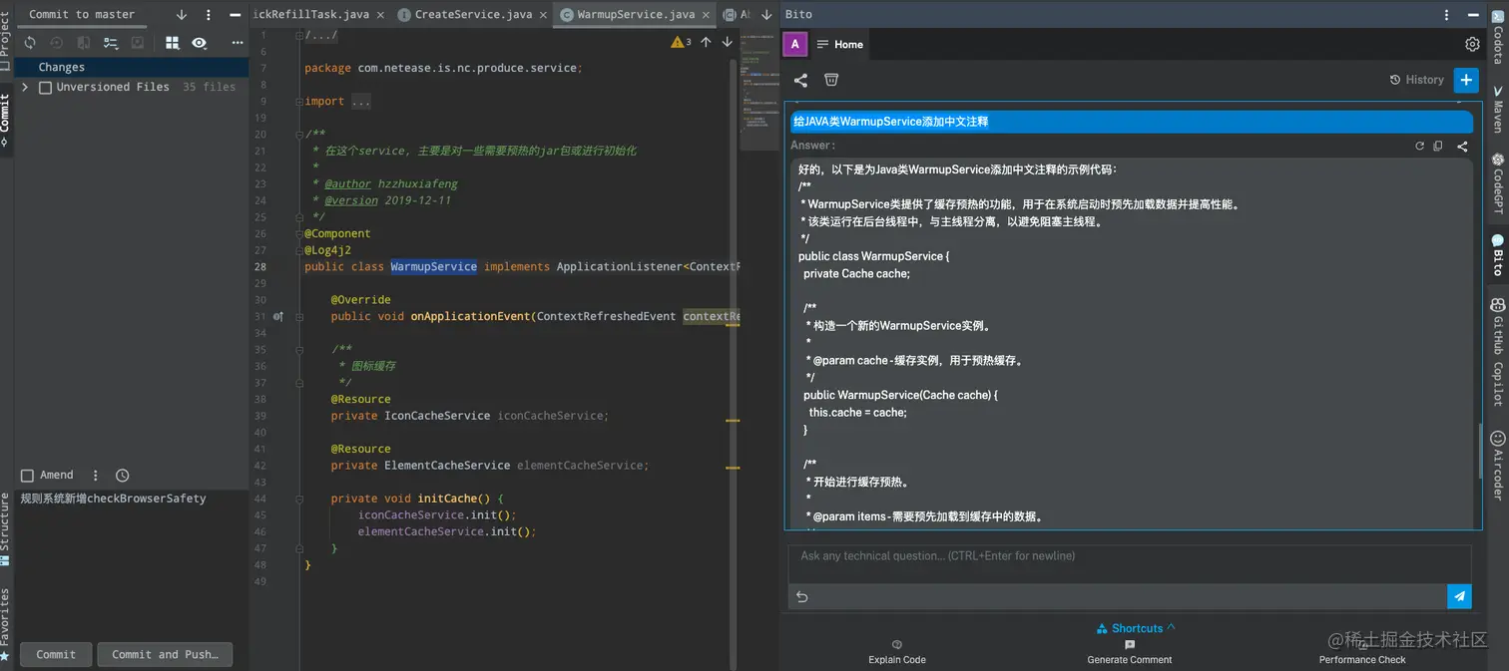The image size is (1509, 671).
Task: Click the undo arrow below question box
Action: tap(801, 596)
